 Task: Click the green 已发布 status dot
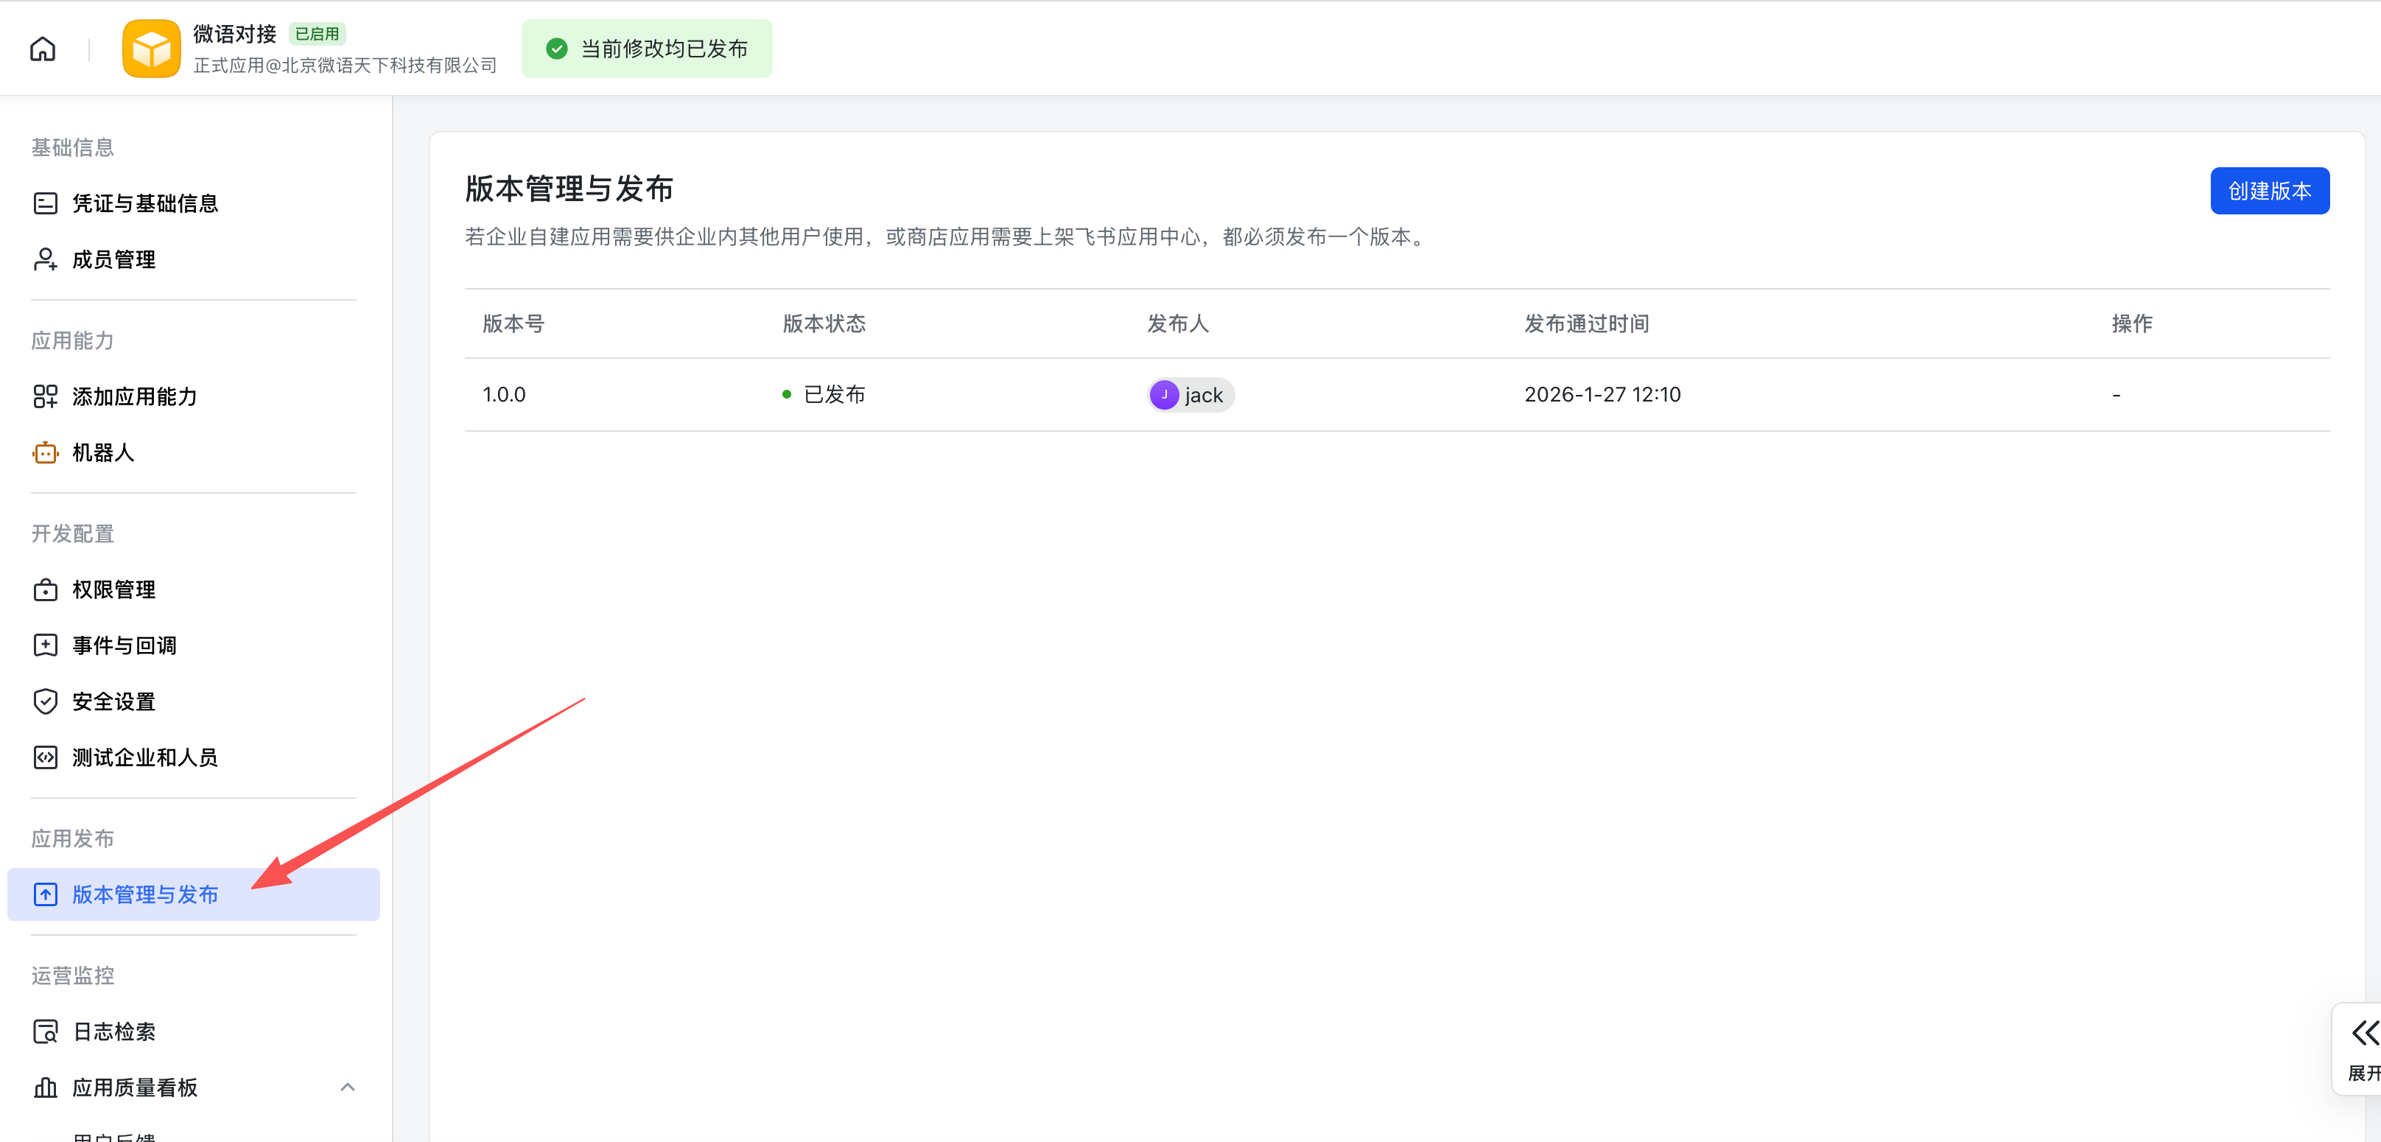pos(787,394)
